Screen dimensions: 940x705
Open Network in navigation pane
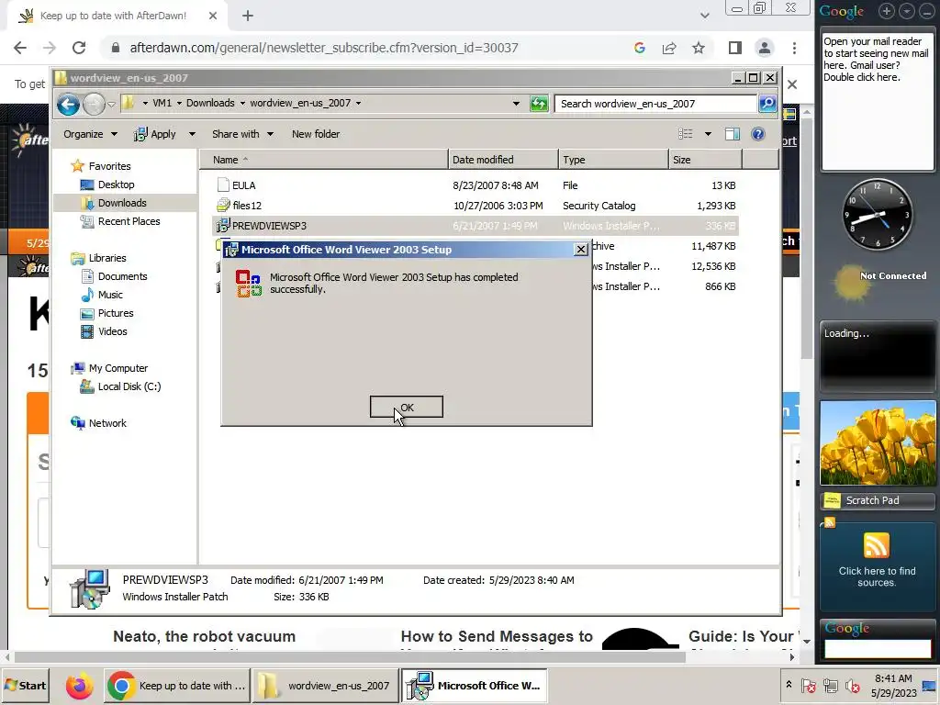point(107,423)
